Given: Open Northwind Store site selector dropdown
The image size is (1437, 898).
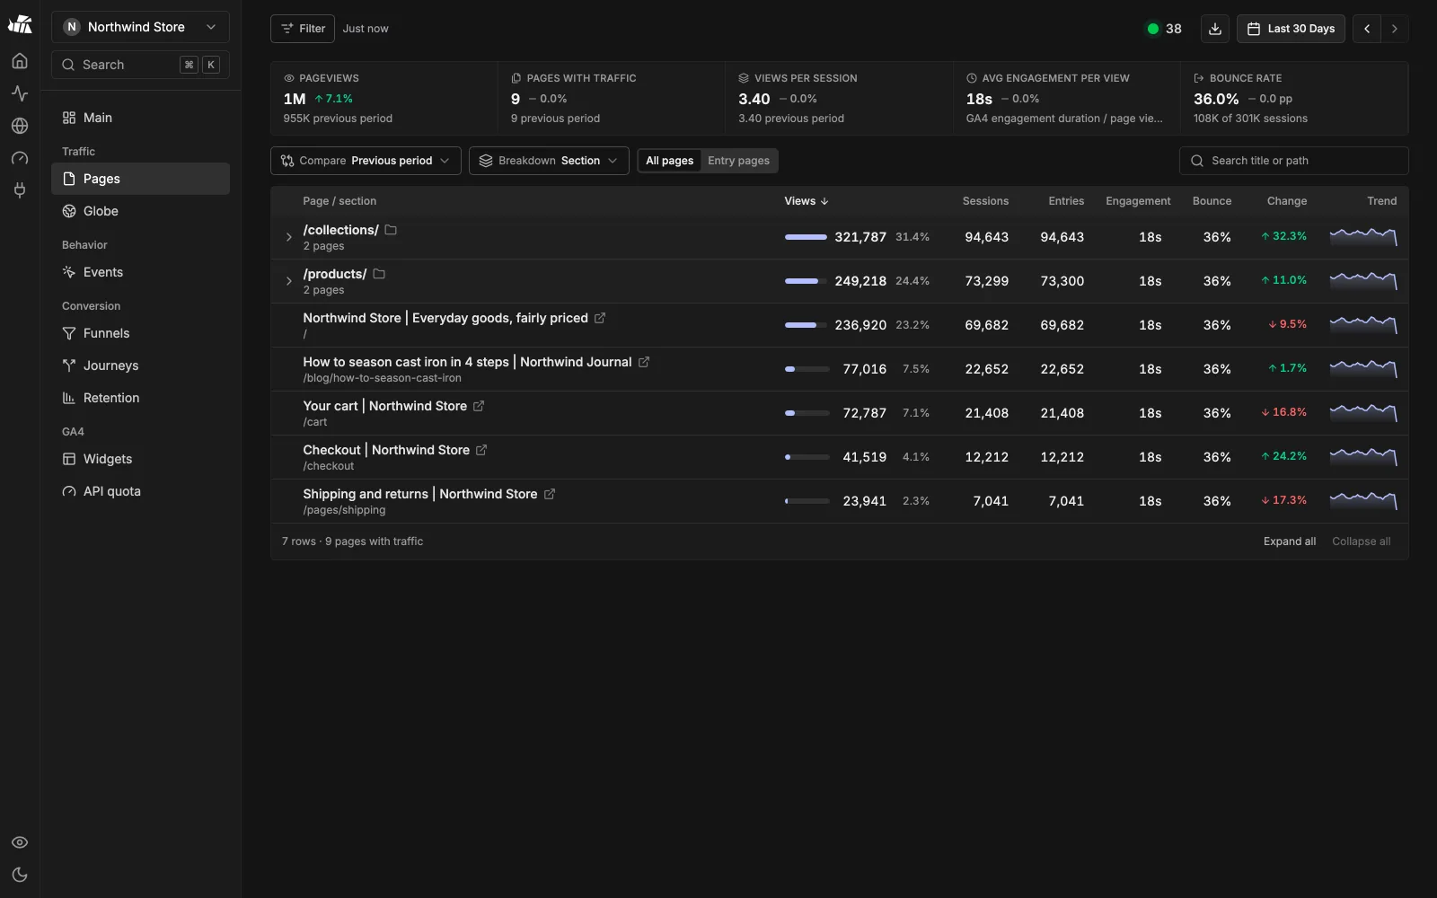Looking at the screenshot, I should [140, 27].
